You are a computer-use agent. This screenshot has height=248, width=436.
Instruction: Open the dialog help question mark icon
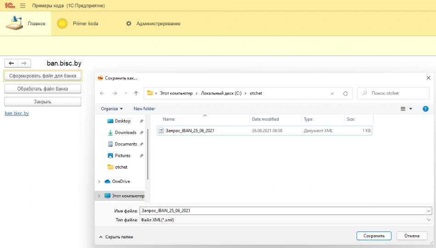click(425, 109)
